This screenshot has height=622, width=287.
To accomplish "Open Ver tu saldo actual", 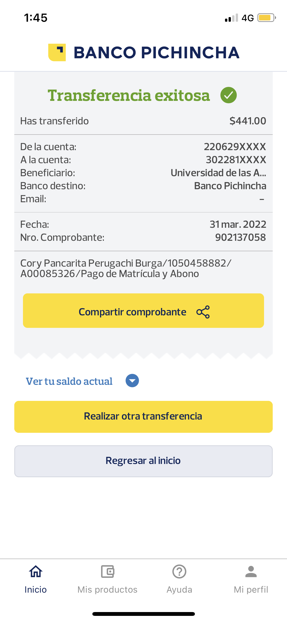I will (x=69, y=381).
